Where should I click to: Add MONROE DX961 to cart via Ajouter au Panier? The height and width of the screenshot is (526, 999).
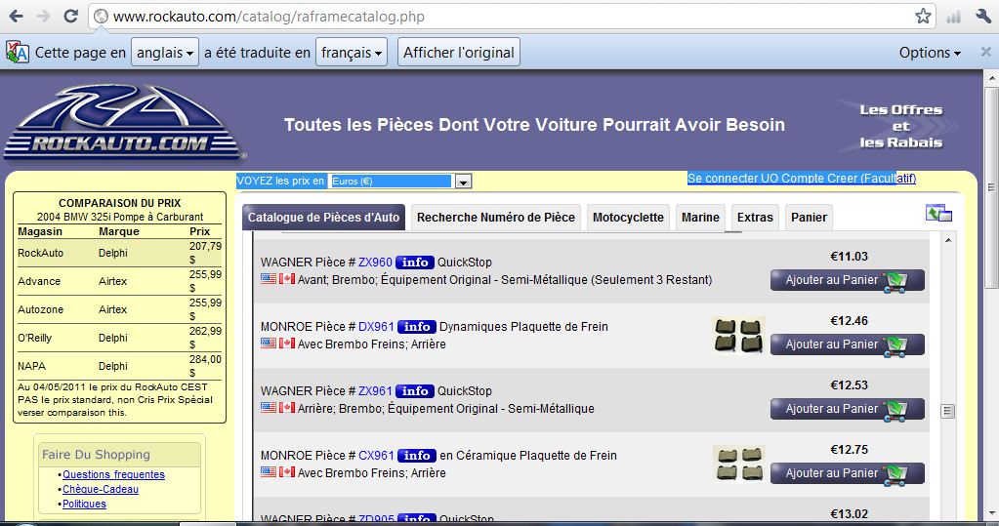tap(848, 344)
